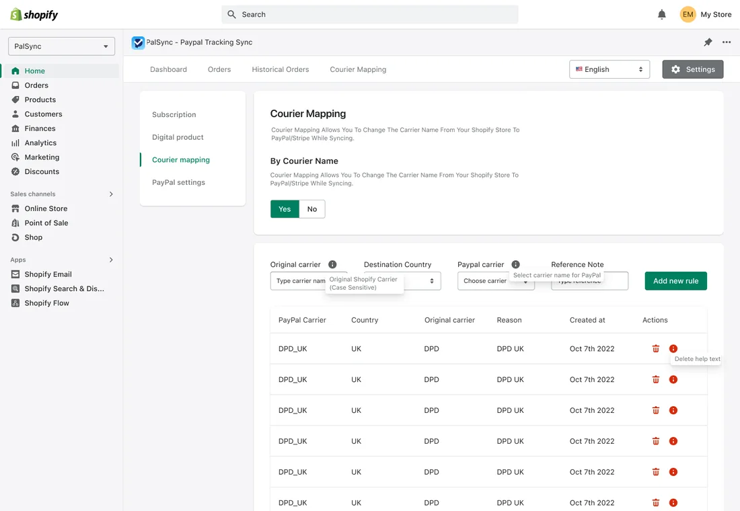This screenshot has height=511, width=740.
Task: Open the Courier Mapping tab
Action: tap(358, 69)
